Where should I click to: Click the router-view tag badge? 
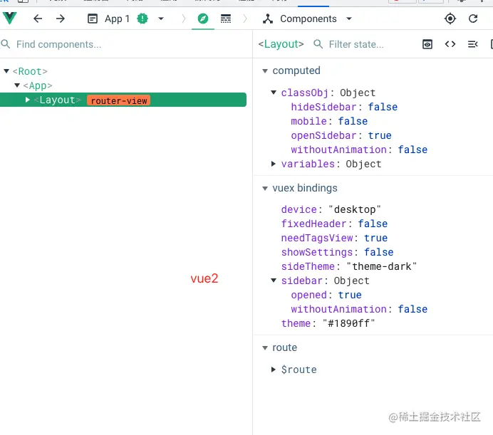119,100
